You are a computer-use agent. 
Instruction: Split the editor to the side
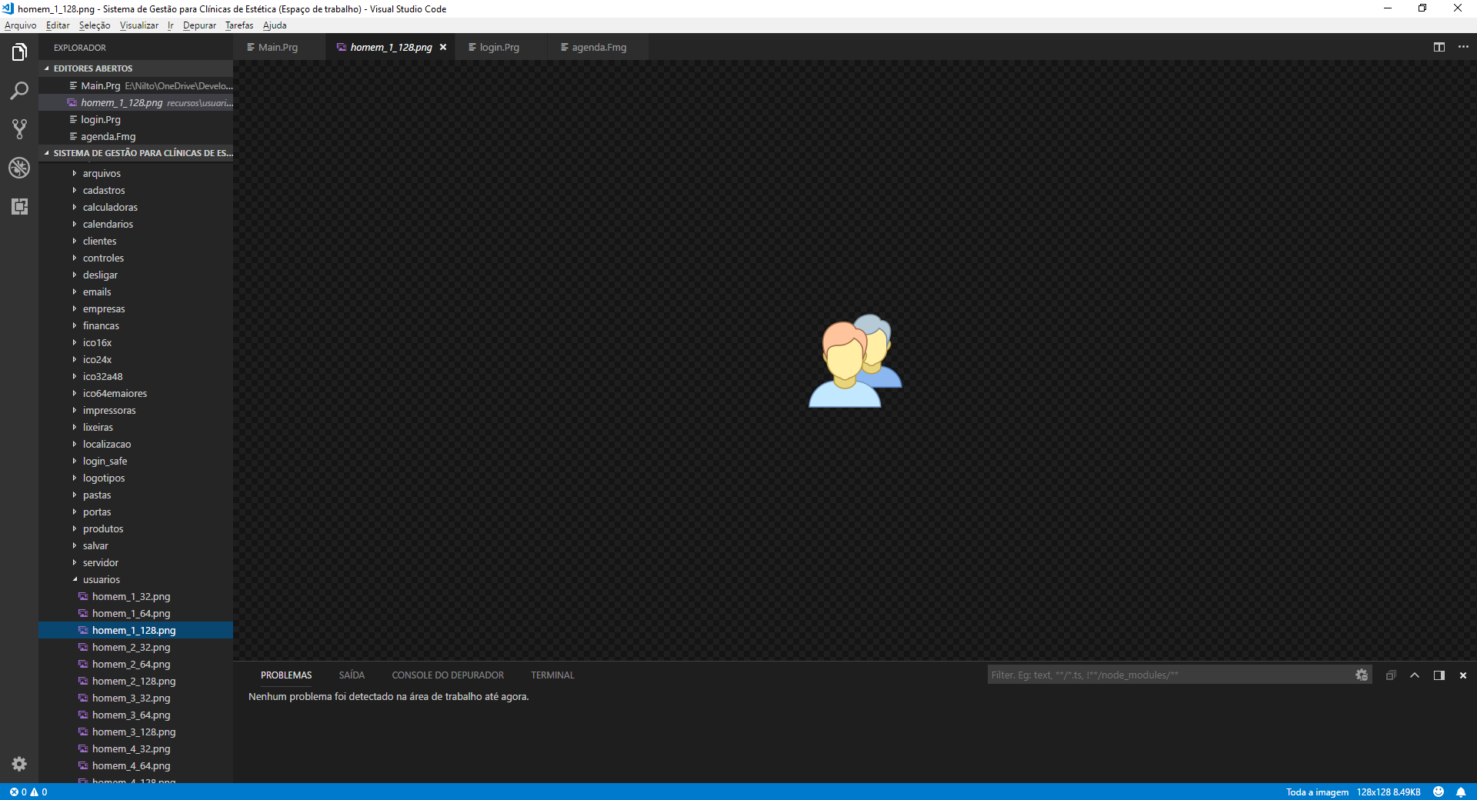[x=1439, y=47]
